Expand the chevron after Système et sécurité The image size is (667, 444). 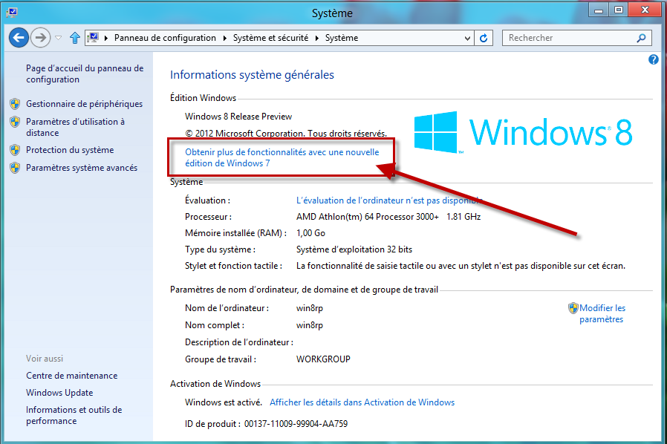[317, 38]
